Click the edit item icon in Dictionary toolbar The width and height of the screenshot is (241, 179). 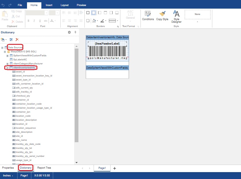point(11,40)
